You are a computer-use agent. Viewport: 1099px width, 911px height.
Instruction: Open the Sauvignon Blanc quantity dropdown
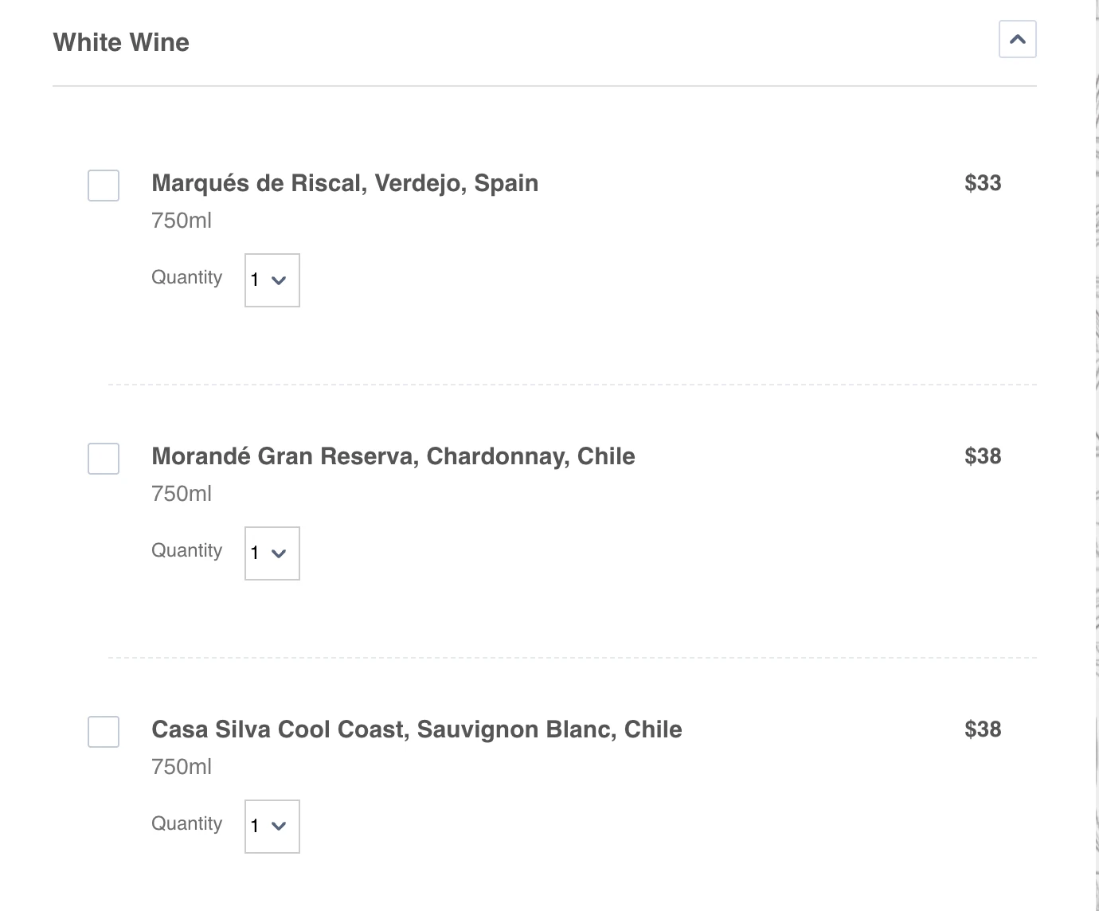coord(272,827)
